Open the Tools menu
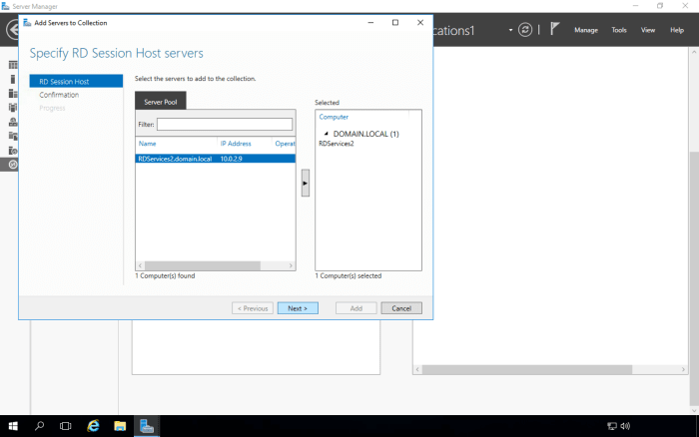Image resolution: width=699 pixels, height=437 pixels. [619, 30]
